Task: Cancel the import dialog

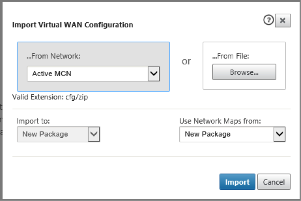Action: point(274,182)
